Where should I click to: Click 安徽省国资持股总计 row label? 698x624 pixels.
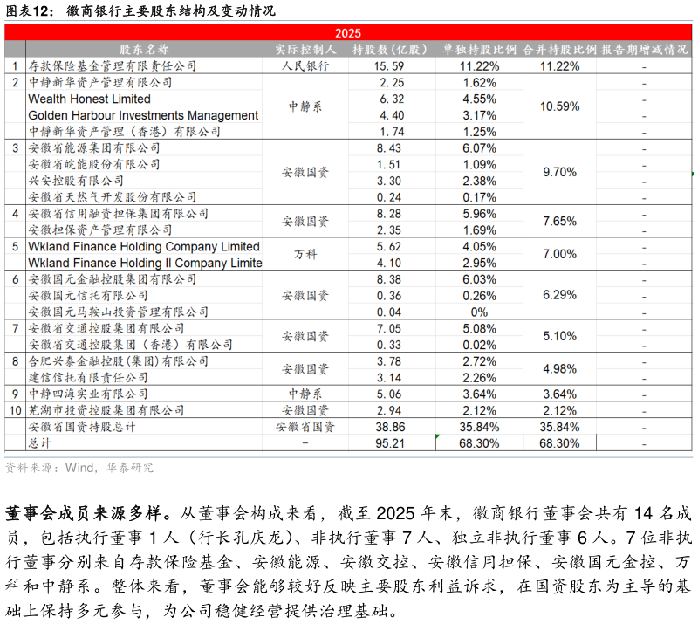click(x=82, y=427)
